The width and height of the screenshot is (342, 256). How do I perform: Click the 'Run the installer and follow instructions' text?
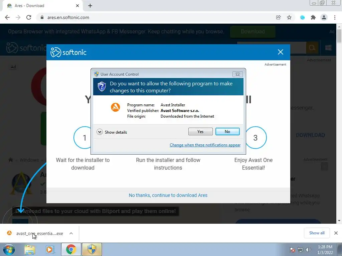pyautogui.click(x=168, y=164)
